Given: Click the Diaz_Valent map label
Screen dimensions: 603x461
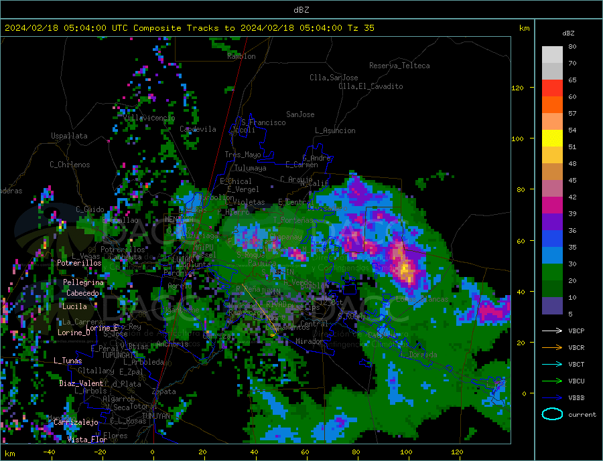Looking at the screenshot, I should click(81, 383).
